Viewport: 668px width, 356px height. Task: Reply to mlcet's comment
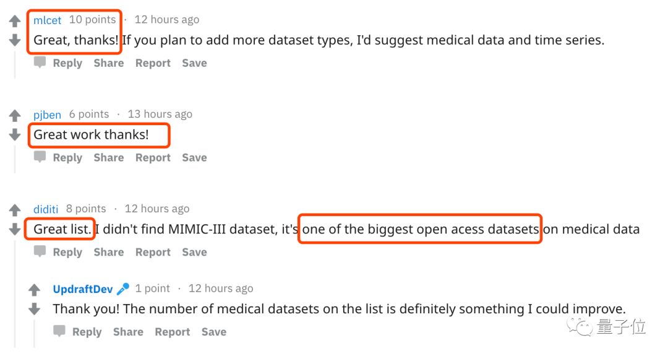67,63
